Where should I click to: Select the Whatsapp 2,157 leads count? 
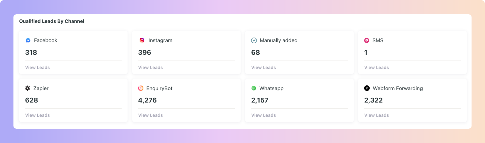260,100
